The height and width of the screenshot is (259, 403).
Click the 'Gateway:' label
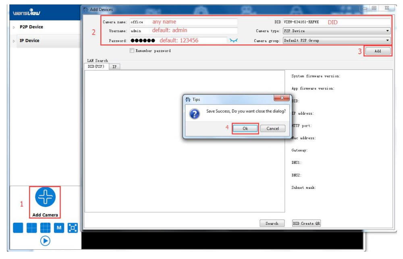299,150
